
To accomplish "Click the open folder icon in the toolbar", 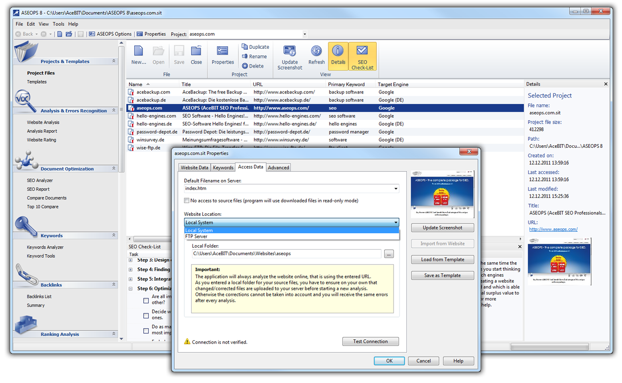I will tap(69, 34).
